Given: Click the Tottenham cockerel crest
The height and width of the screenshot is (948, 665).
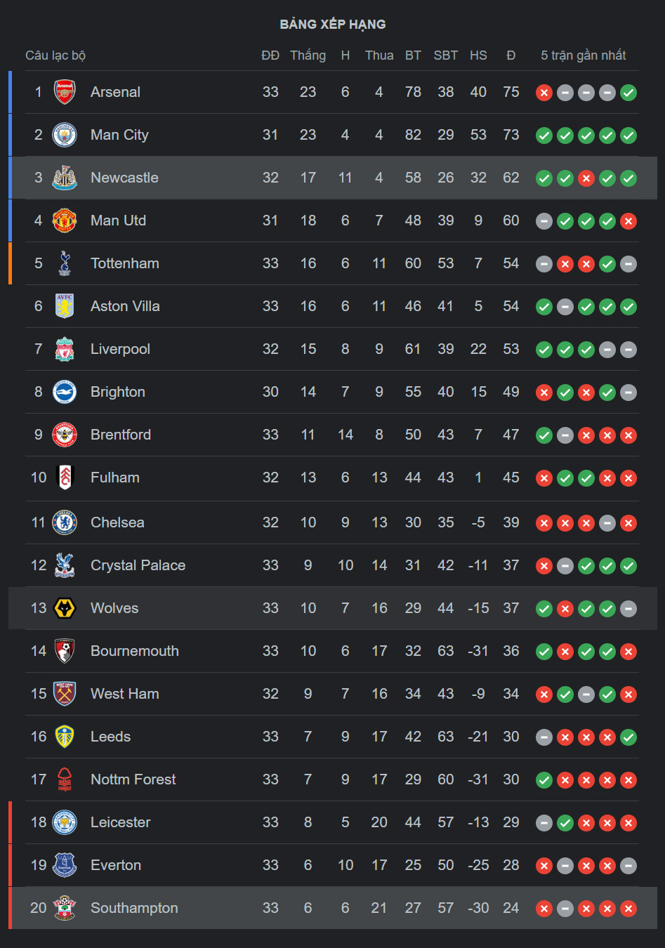Looking at the screenshot, I should click(x=65, y=263).
